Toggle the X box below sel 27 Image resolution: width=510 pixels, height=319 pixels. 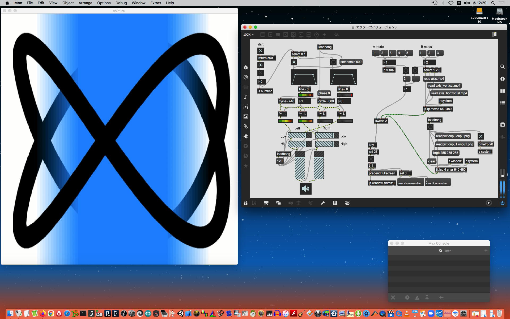click(371, 159)
